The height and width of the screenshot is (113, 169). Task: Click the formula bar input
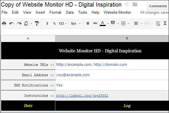click(x=84, y=32)
